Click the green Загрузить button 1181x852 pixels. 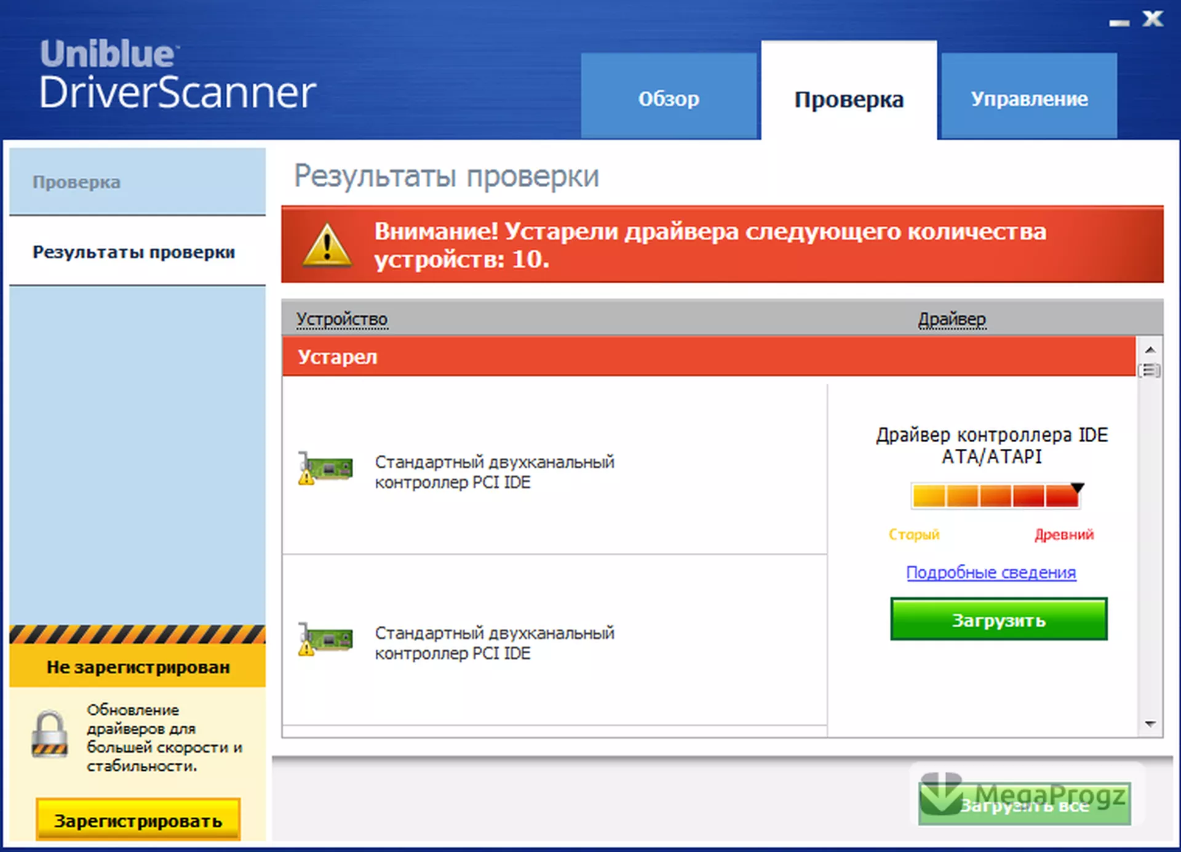point(998,619)
